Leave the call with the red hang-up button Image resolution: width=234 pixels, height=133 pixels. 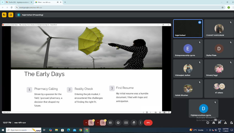click(148, 123)
